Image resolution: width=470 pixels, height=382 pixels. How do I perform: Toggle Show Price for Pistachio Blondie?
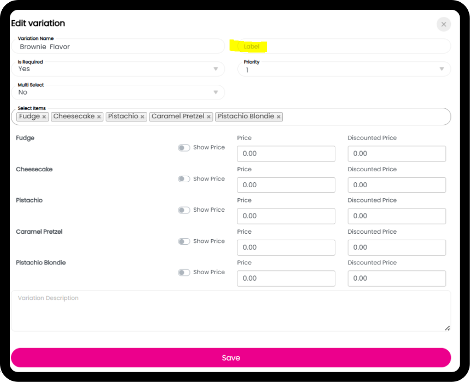[x=184, y=273]
